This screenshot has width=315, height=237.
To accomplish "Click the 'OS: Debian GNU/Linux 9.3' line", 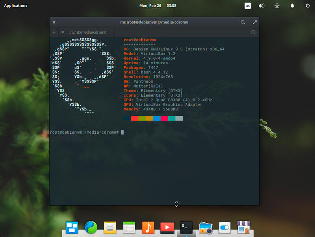I will tap(174, 49).
